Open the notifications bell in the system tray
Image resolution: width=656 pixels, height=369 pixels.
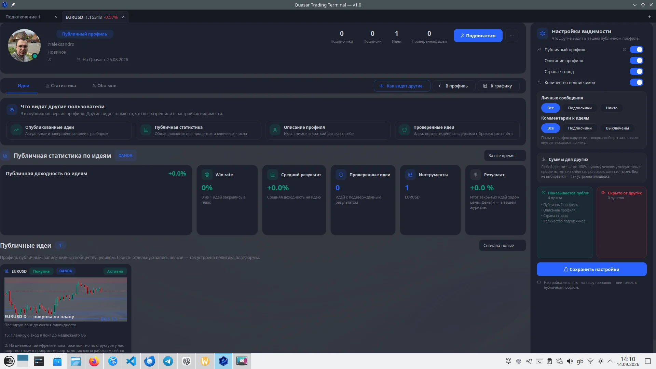pyautogui.click(x=508, y=361)
